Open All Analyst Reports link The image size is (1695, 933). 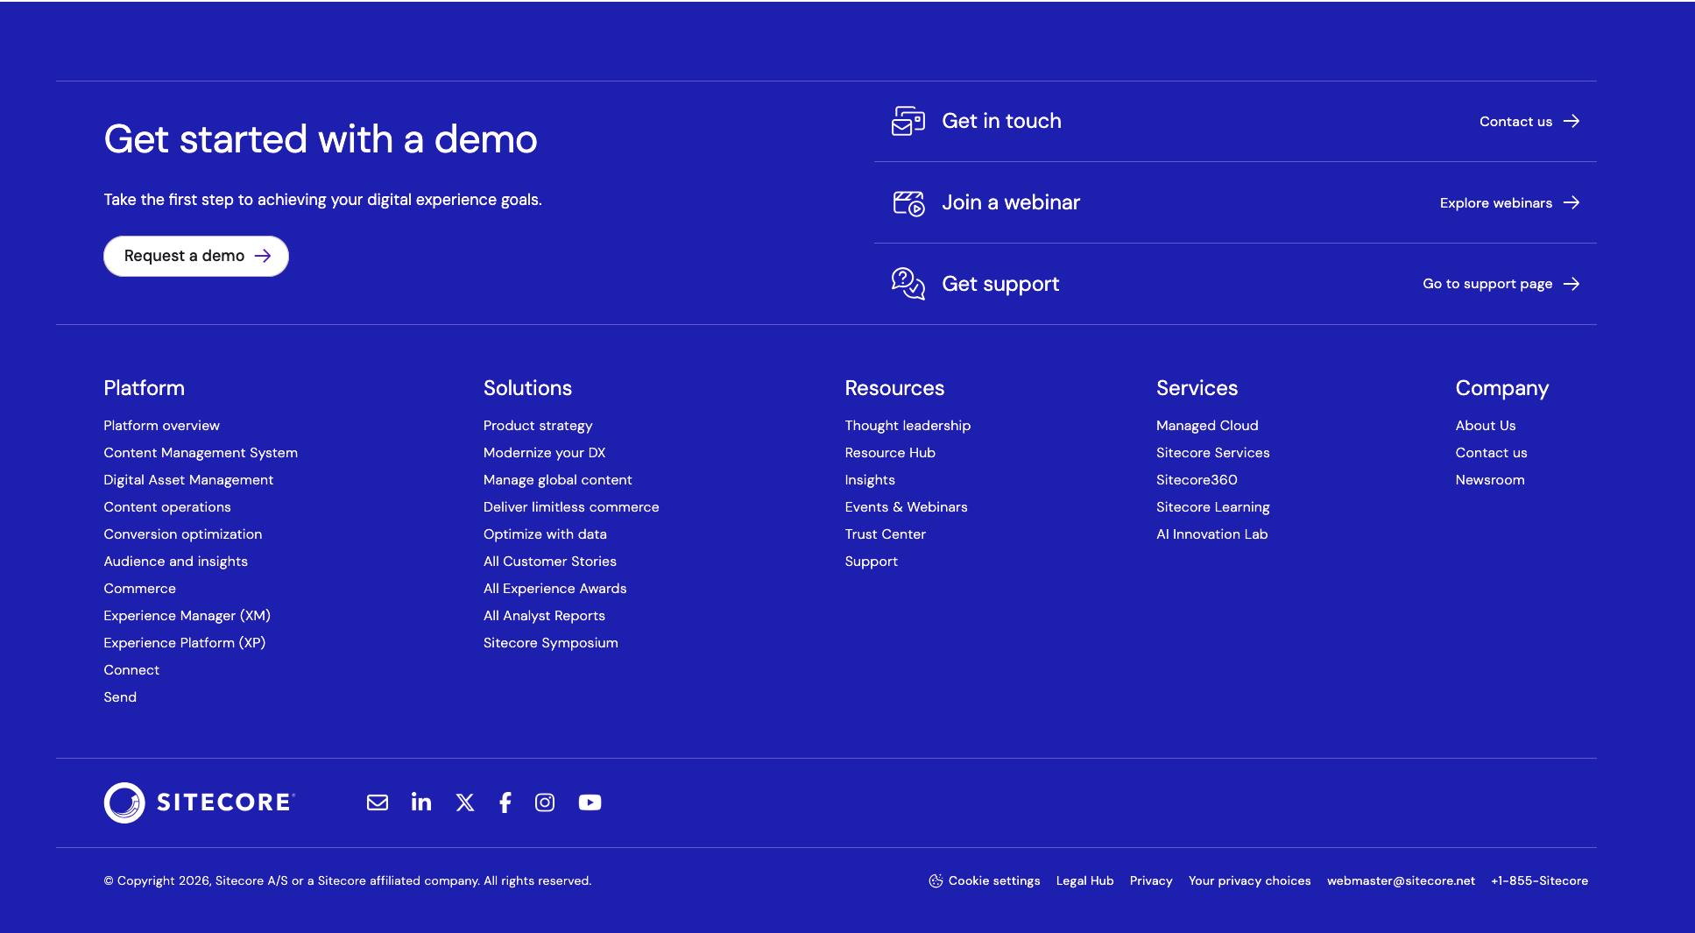click(x=544, y=616)
